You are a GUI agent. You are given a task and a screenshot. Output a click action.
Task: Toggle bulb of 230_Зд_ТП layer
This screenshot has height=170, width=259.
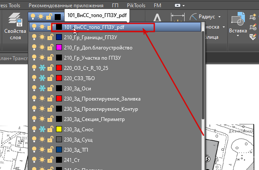coord(34,150)
